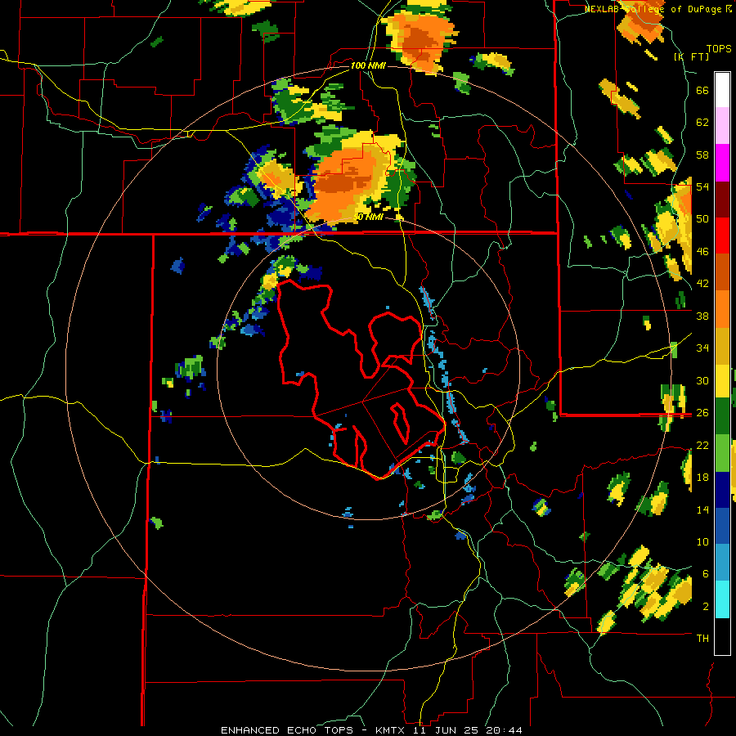Click the white swatch in the tops legend
This screenshot has width=736, height=736.
(722, 90)
